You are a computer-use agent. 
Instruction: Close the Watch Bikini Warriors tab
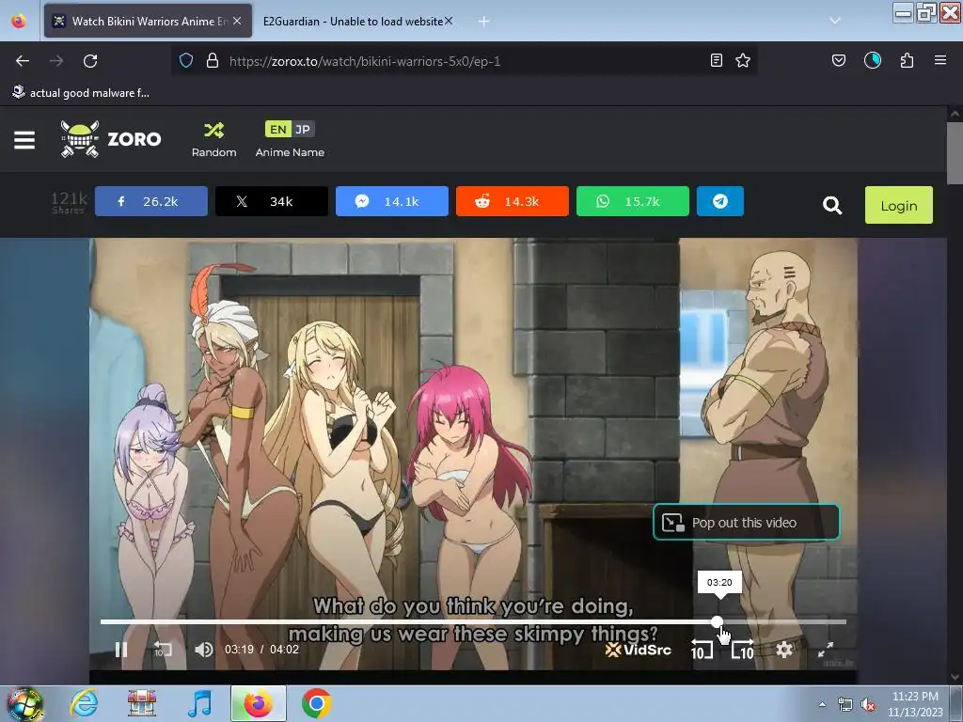[237, 21]
